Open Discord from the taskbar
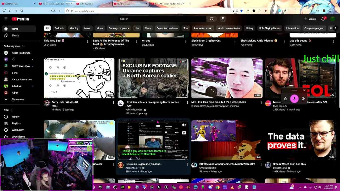The height and width of the screenshot is (191, 340). point(210,187)
